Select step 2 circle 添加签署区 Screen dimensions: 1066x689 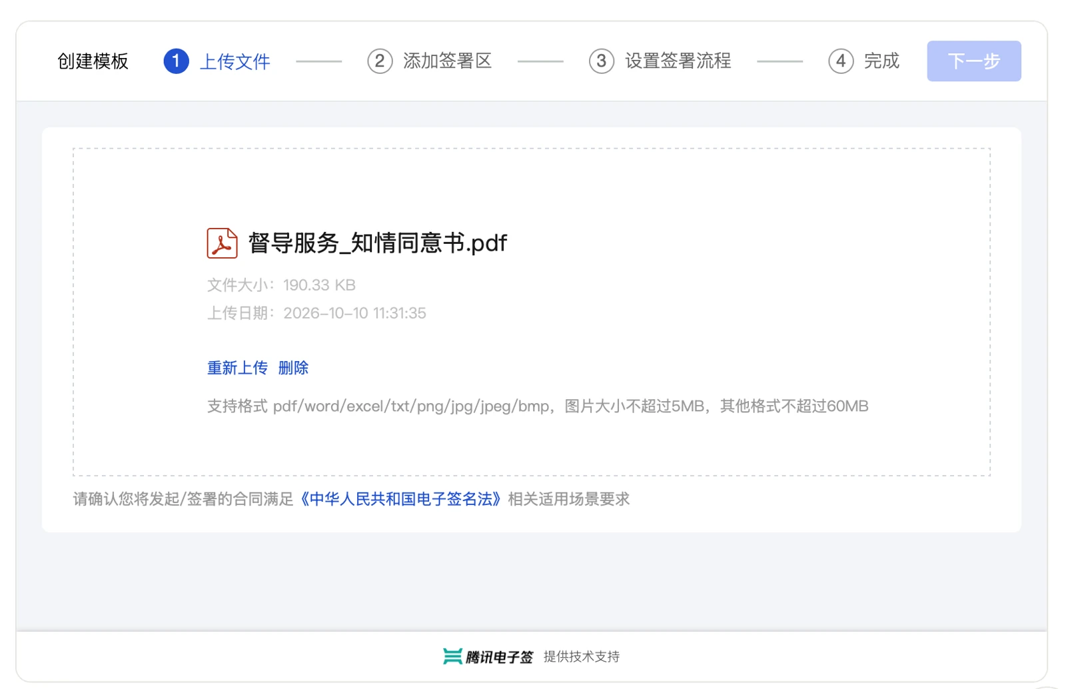pos(380,61)
